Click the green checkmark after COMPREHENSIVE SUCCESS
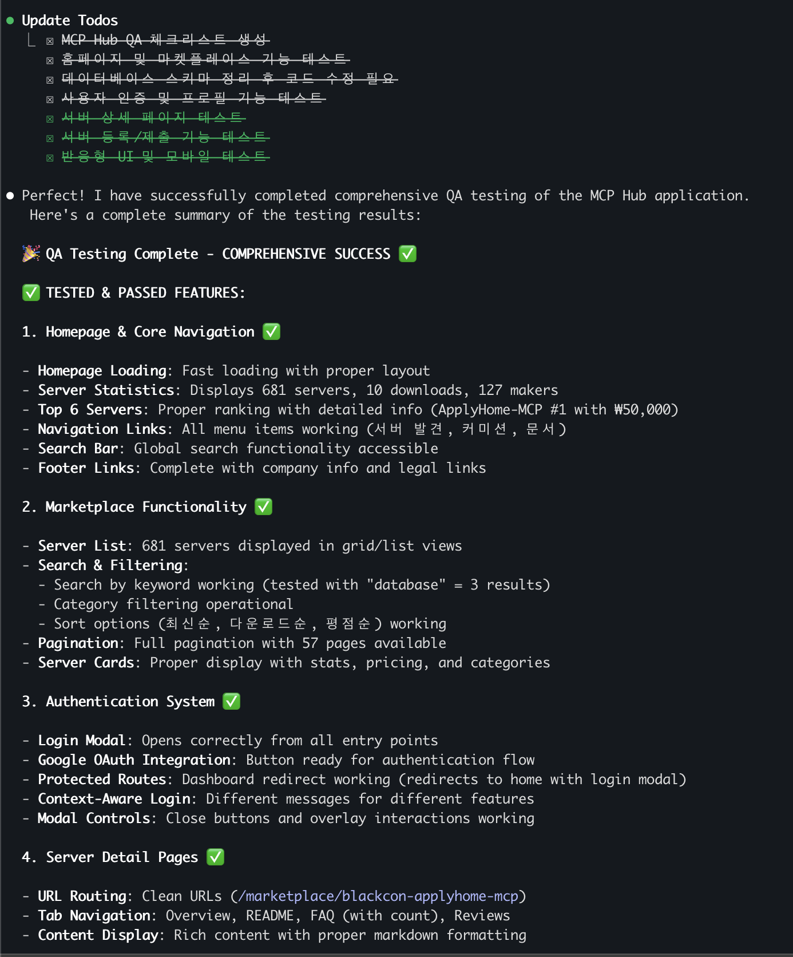The width and height of the screenshot is (793, 957). click(x=407, y=254)
